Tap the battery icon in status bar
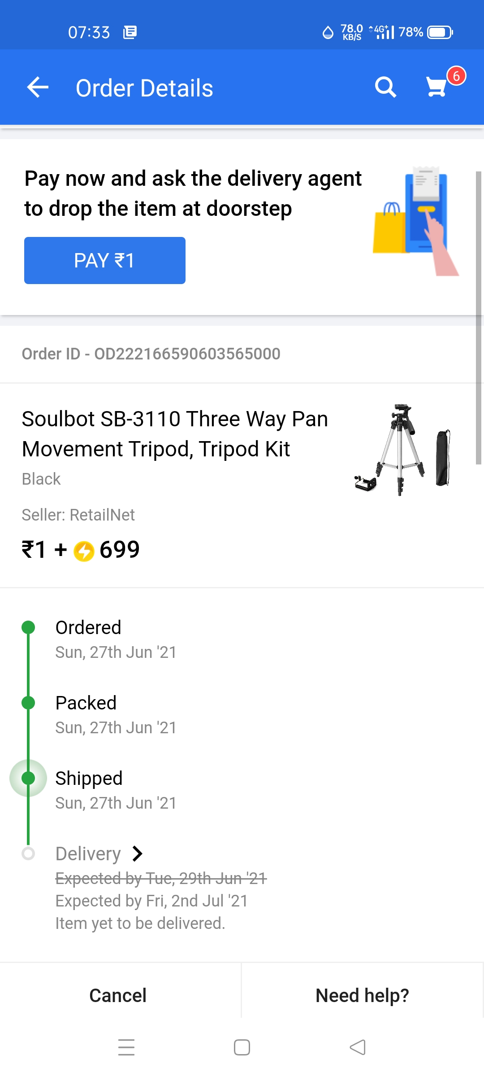Image resolution: width=484 pixels, height=1077 pixels. click(x=440, y=32)
